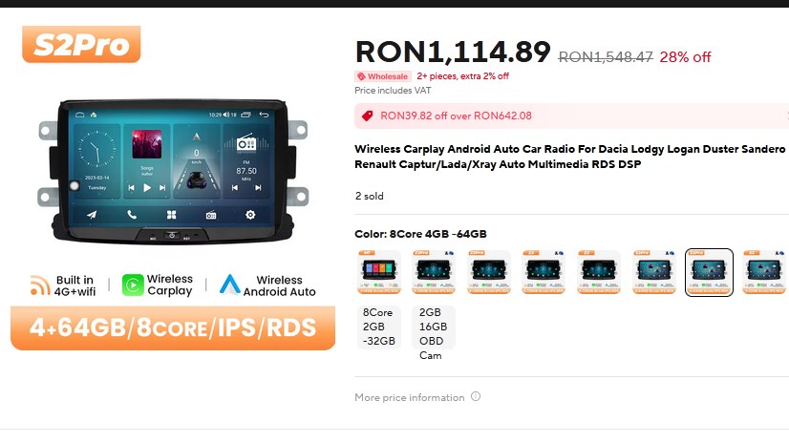Viewport: 789px width, 443px height.
Task: Click the RON39.82 off coupon banner
Action: [571, 116]
